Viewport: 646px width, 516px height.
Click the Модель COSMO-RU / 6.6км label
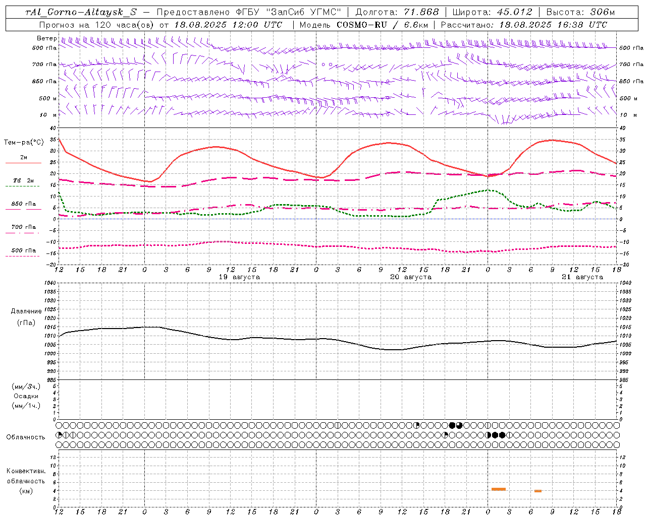click(364, 25)
